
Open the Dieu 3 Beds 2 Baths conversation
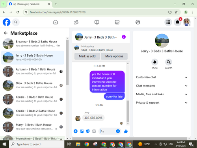coord(33,85)
